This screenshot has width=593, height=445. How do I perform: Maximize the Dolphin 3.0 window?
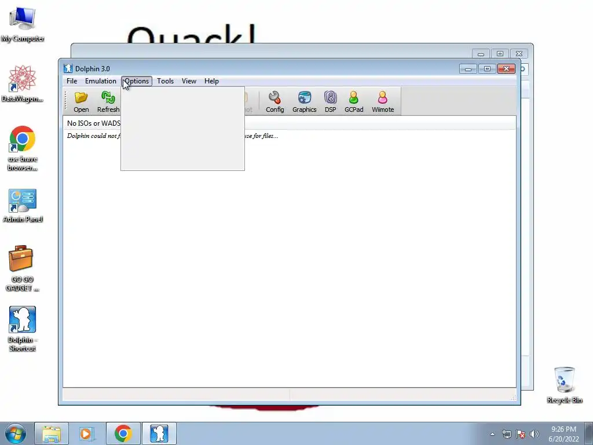click(487, 68)
